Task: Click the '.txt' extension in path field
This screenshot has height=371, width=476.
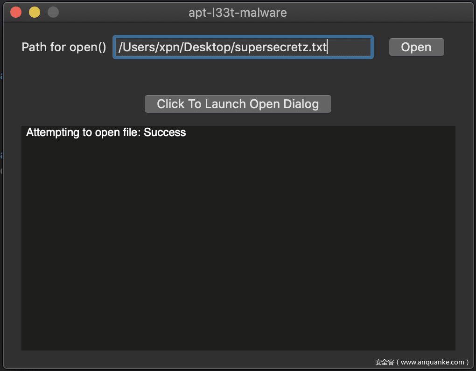Action: tap(318, 47)
